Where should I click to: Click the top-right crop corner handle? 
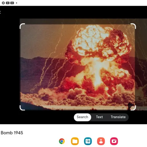tap(133, 26)
